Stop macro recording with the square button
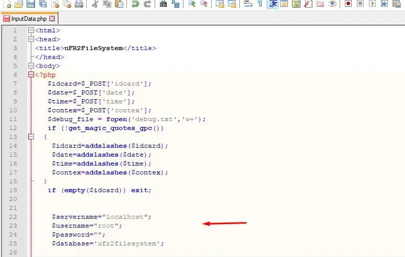 (360, 4)
